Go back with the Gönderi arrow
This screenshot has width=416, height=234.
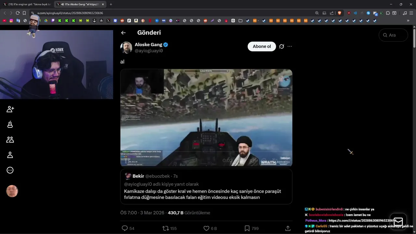tap(123, 32)
